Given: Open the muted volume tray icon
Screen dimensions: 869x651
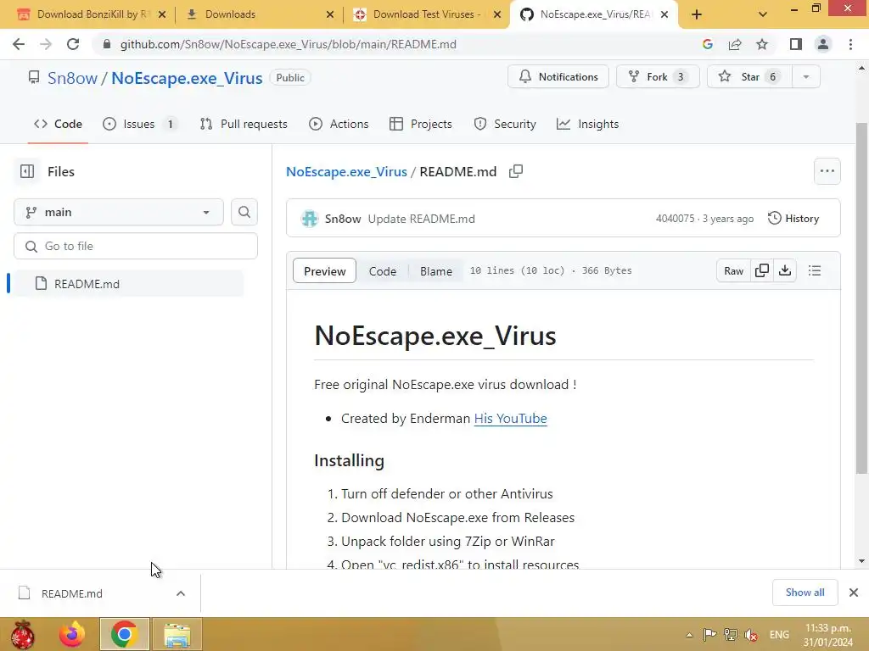Looking at the screenshot, I should coord(752,635).
